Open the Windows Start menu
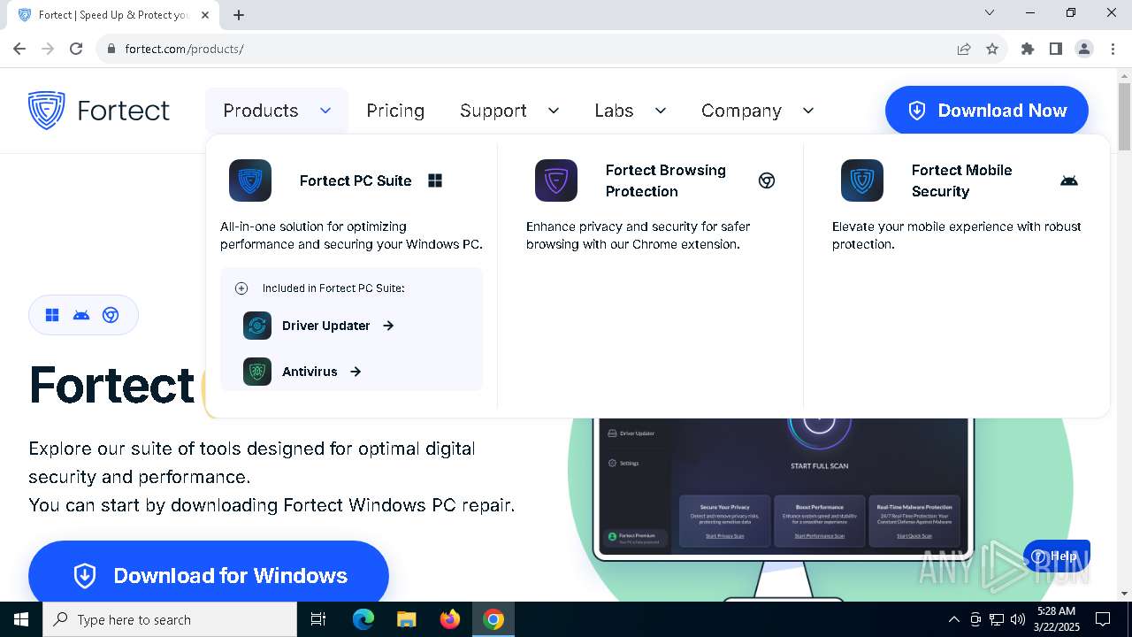This screenshot has height=637, width=1132. [21, 619]
